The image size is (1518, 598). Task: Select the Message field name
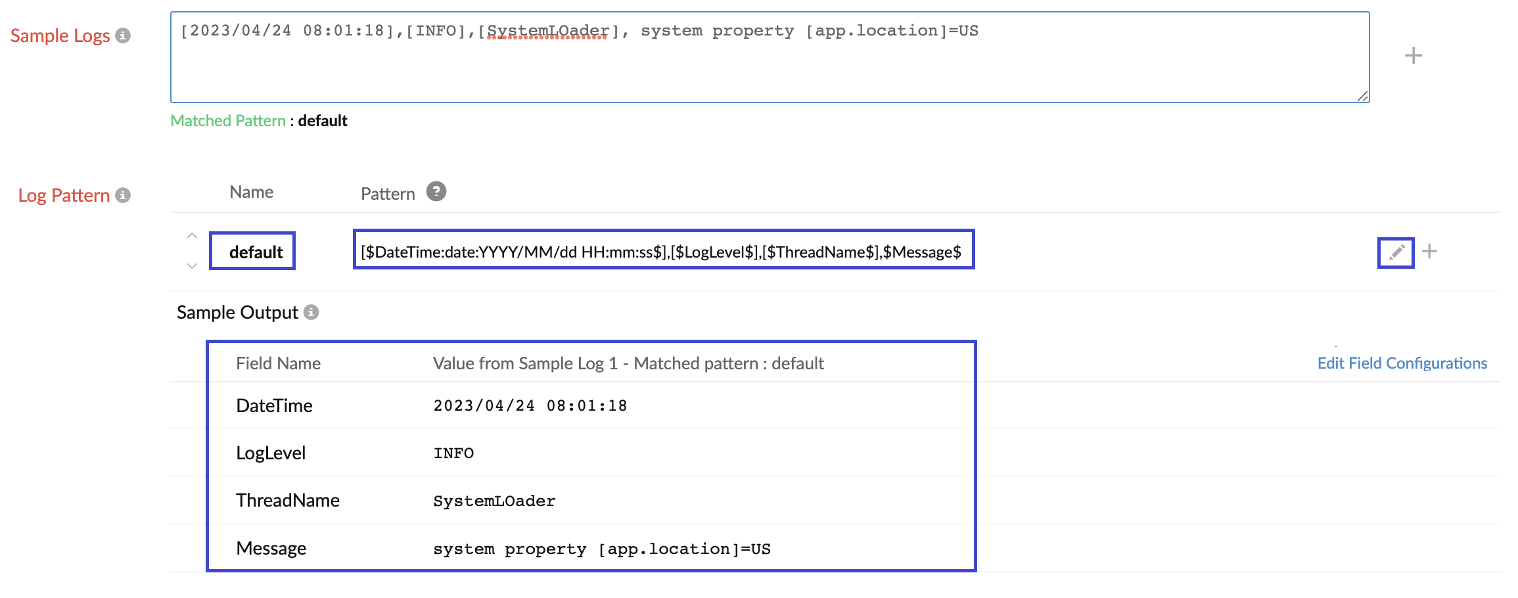271,548
